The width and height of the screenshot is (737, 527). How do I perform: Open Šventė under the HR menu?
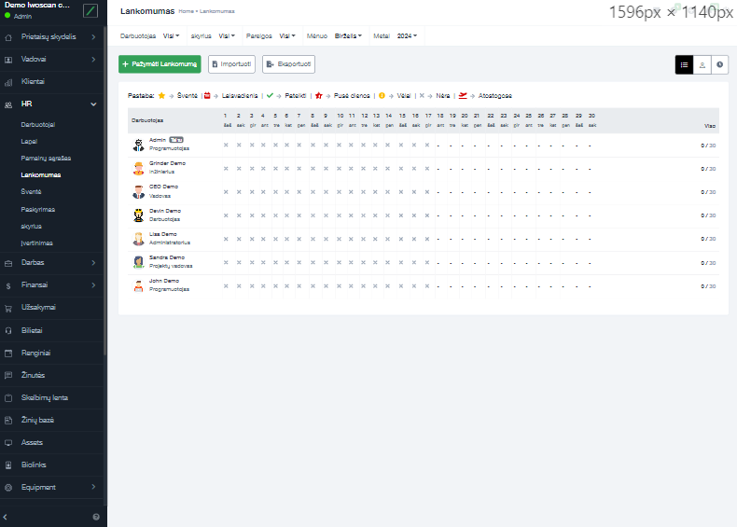(31, 191)
